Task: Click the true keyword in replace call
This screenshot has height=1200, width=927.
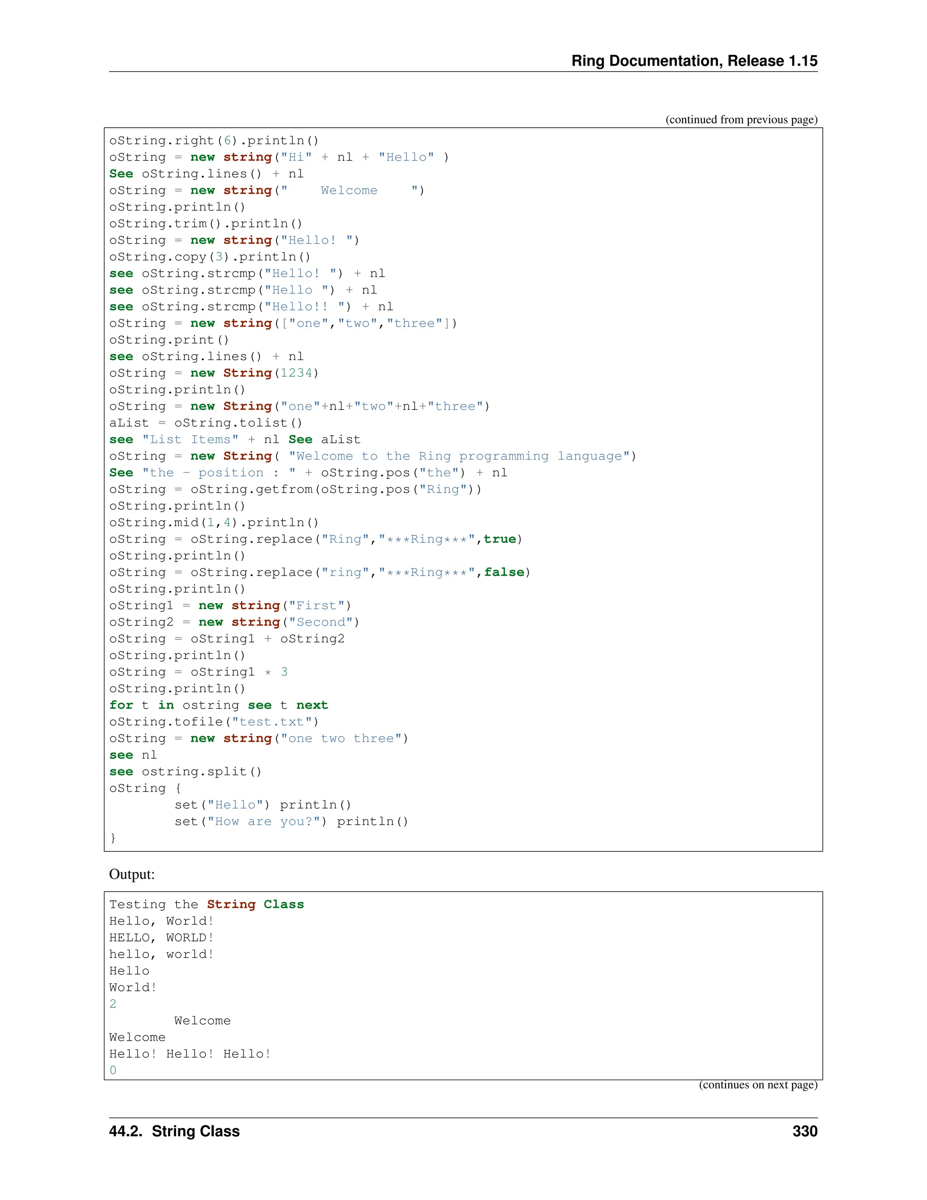Action: pyautogui.click(x=499, y=539)
